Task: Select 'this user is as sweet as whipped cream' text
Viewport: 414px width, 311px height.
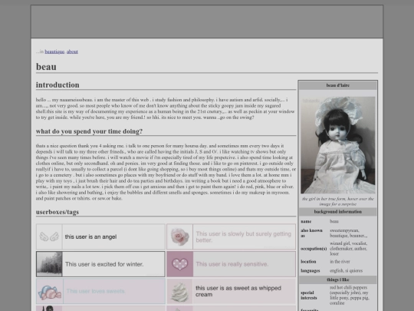Action: (238, 291)
